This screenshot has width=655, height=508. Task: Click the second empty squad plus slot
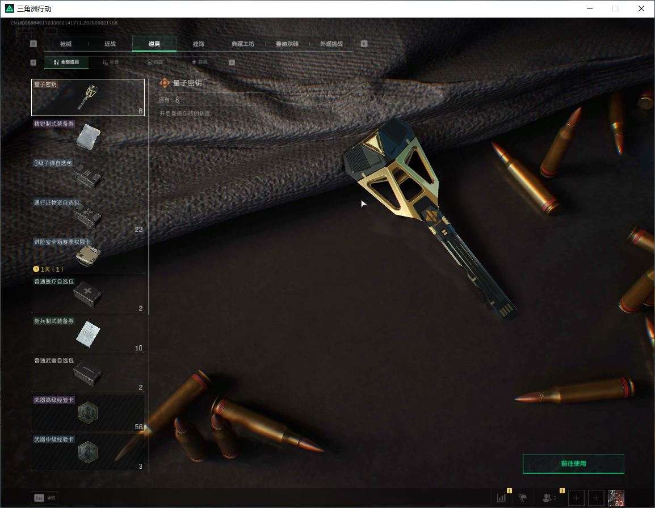click(x=596, y=498)
